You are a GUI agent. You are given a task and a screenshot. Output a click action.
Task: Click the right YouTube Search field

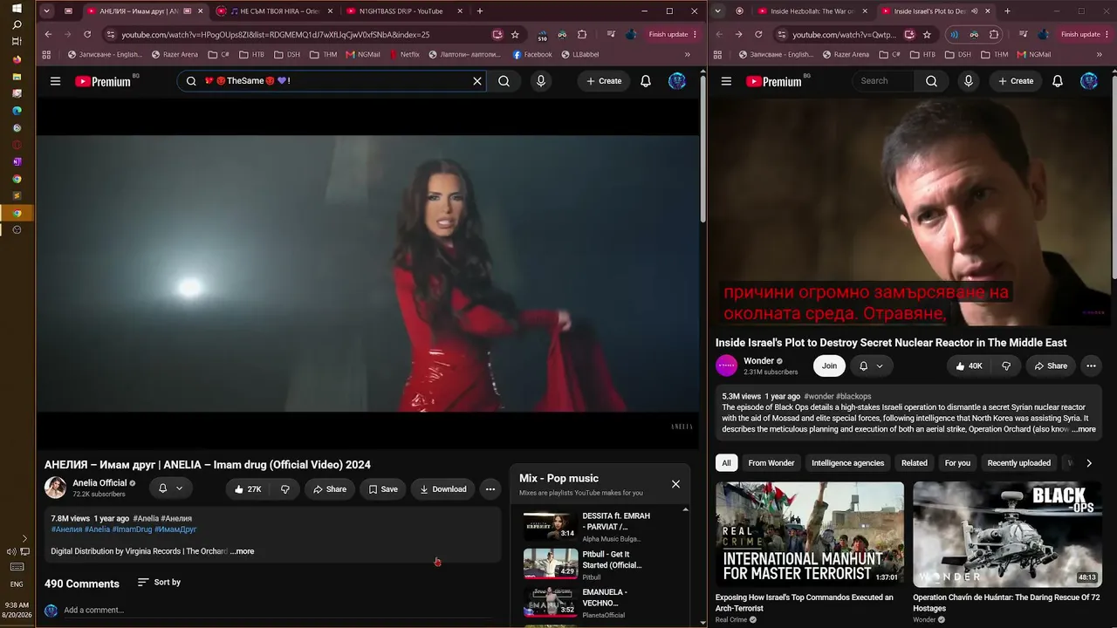pyautogui.click(x=883, y=81)
